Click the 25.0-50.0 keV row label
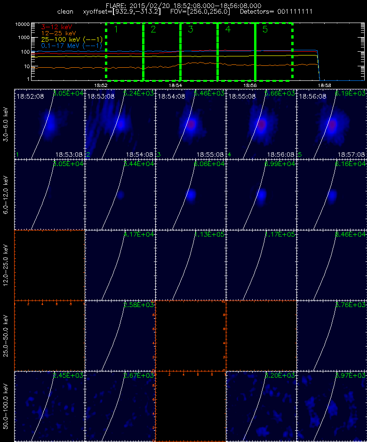 coord(6,336)
